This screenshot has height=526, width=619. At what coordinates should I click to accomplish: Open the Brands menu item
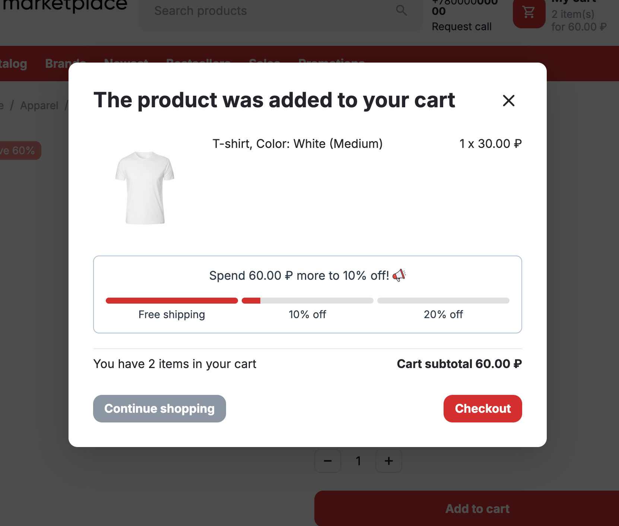56,64
